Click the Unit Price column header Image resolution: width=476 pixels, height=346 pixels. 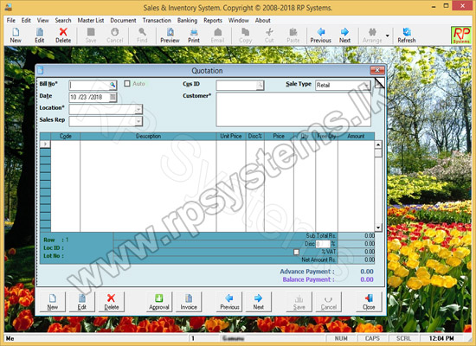(x=231, y=137)
